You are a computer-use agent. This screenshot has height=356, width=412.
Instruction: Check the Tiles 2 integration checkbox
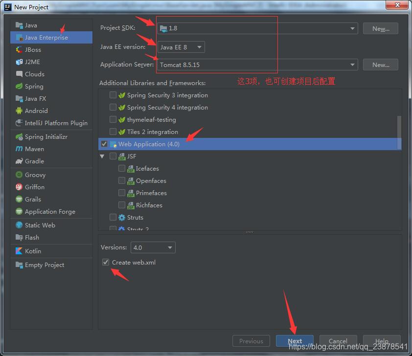click(x=113, y=132)
